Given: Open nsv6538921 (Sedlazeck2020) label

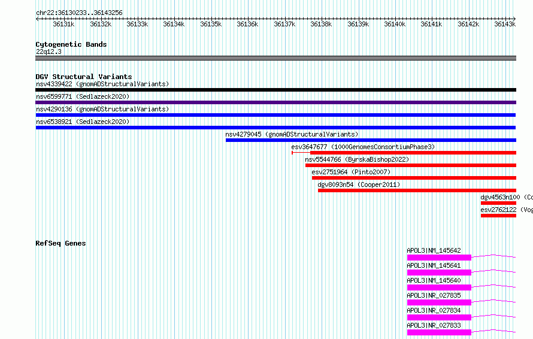Looking at the screenshot, I should pos(83,122).
